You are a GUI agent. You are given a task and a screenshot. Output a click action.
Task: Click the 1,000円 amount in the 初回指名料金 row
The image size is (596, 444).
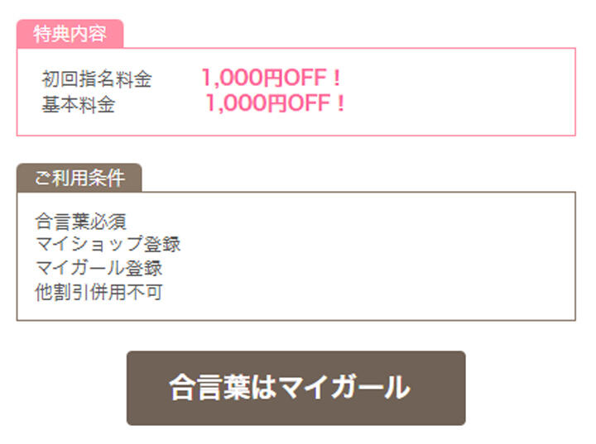point(243,79)
